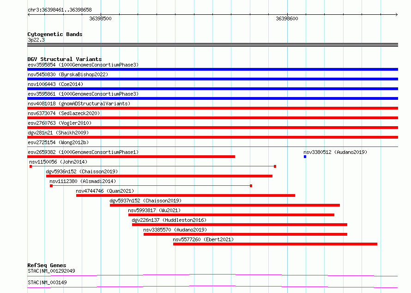Open the nsv4744746 Quan2021 variant label
Image resolution: width=411 pixels, height=293 pixels.
pos(105,191)
